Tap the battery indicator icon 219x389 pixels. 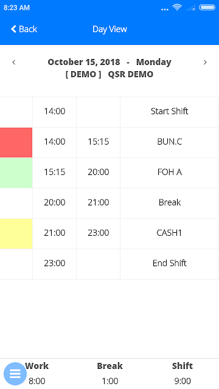point(207,7)
